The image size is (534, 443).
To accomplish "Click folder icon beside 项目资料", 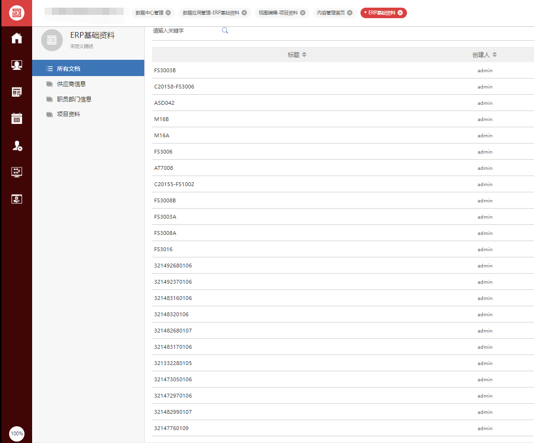I will pos(49,114).
